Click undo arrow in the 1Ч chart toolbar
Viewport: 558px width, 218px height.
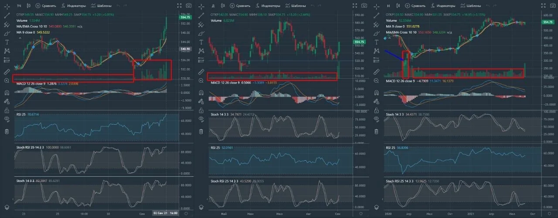click(119, 6)
